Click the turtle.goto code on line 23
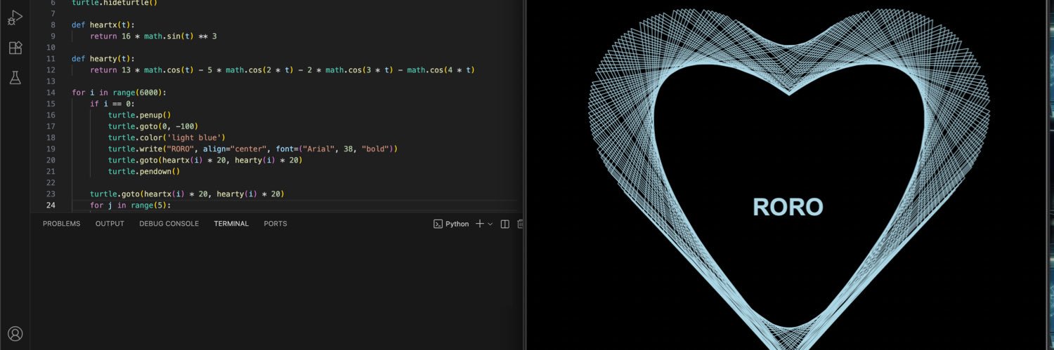 tap(187, 194)
